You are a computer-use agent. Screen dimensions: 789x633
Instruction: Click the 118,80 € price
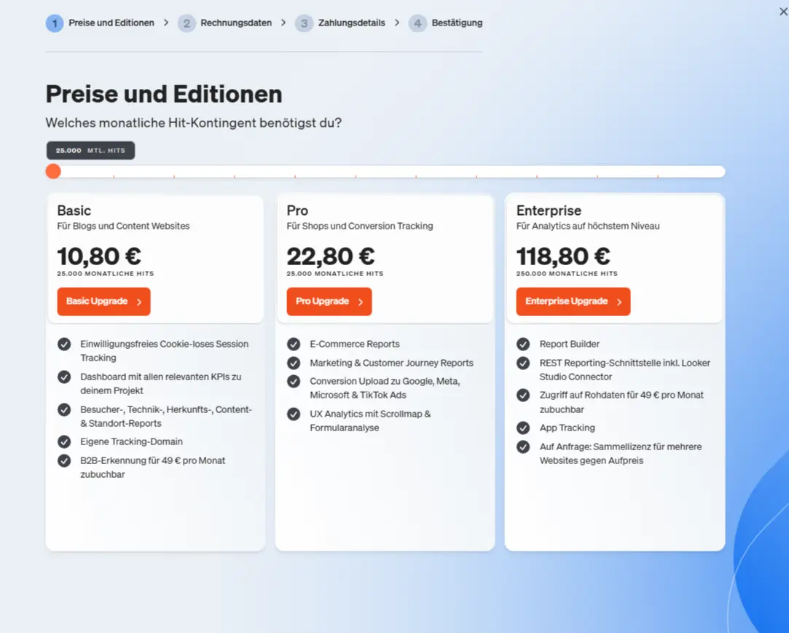(x=563, y=256)
